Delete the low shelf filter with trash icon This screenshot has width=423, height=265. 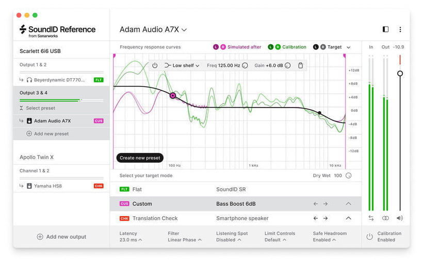pyautogui.click(x=301, y=65)
